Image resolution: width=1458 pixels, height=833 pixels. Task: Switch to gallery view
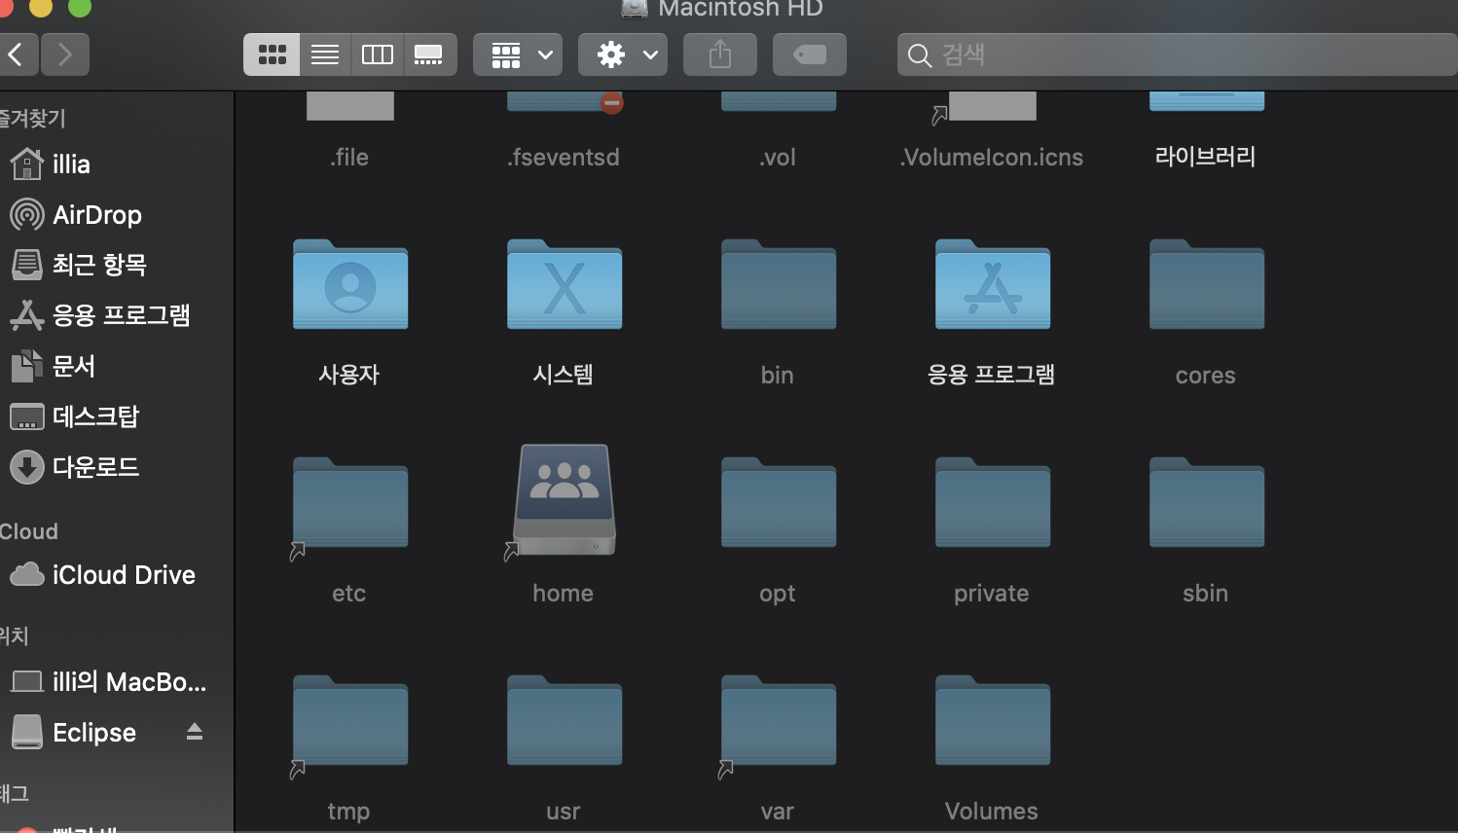429,54
